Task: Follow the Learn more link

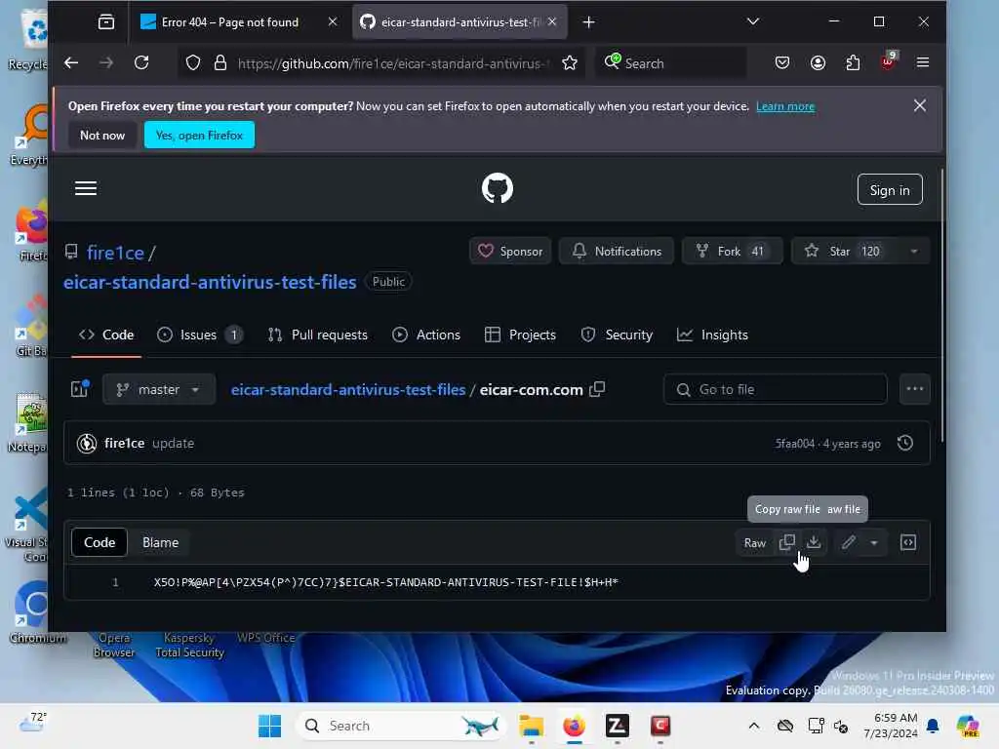Action: pos(785,106)
